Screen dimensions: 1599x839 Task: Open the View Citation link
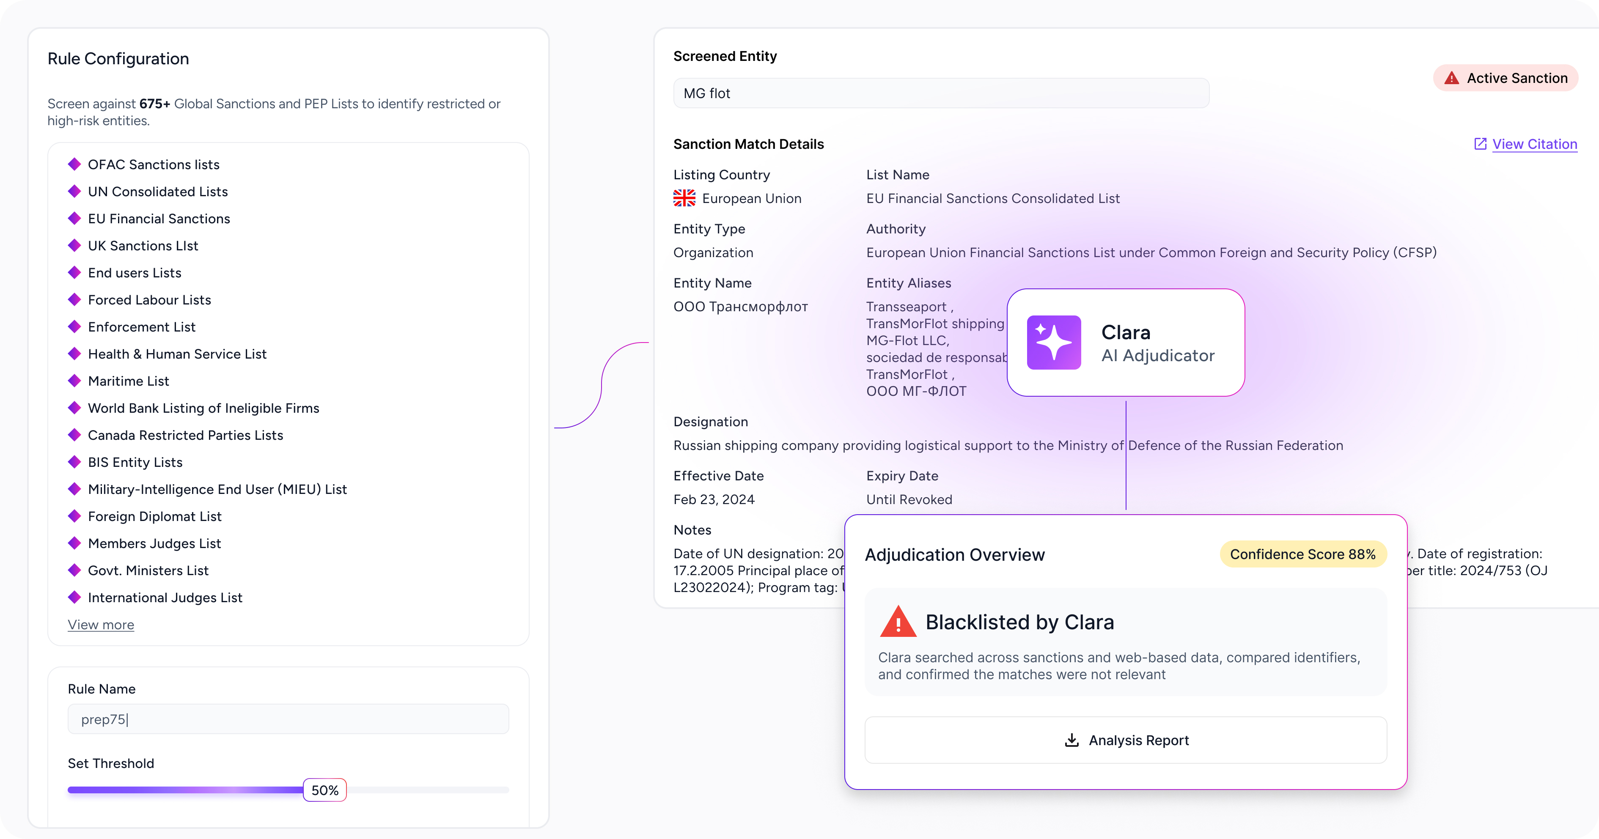coord(1534,144)
